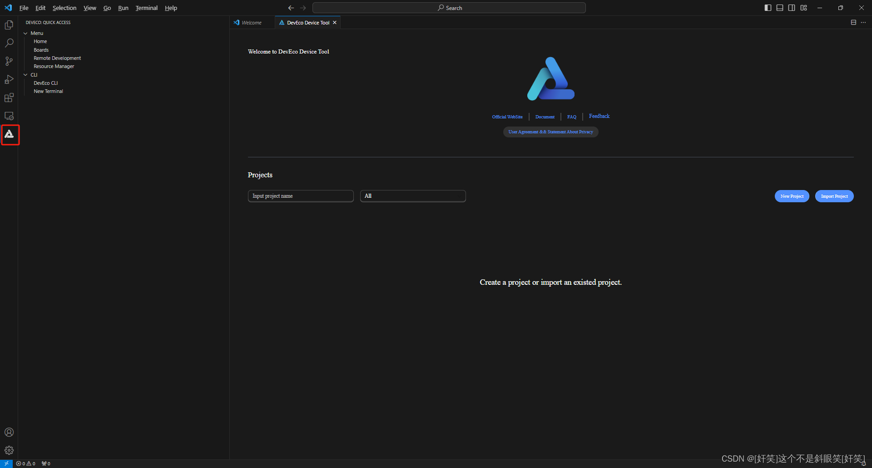Image resolution: width=872 pixels, height=468 pixels.
Task: Select New Terminal tree item
Action: (x=48, y=91)
